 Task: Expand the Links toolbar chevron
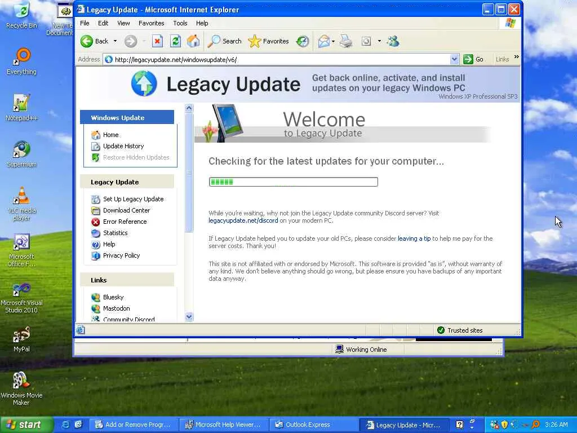coord(516,57)
